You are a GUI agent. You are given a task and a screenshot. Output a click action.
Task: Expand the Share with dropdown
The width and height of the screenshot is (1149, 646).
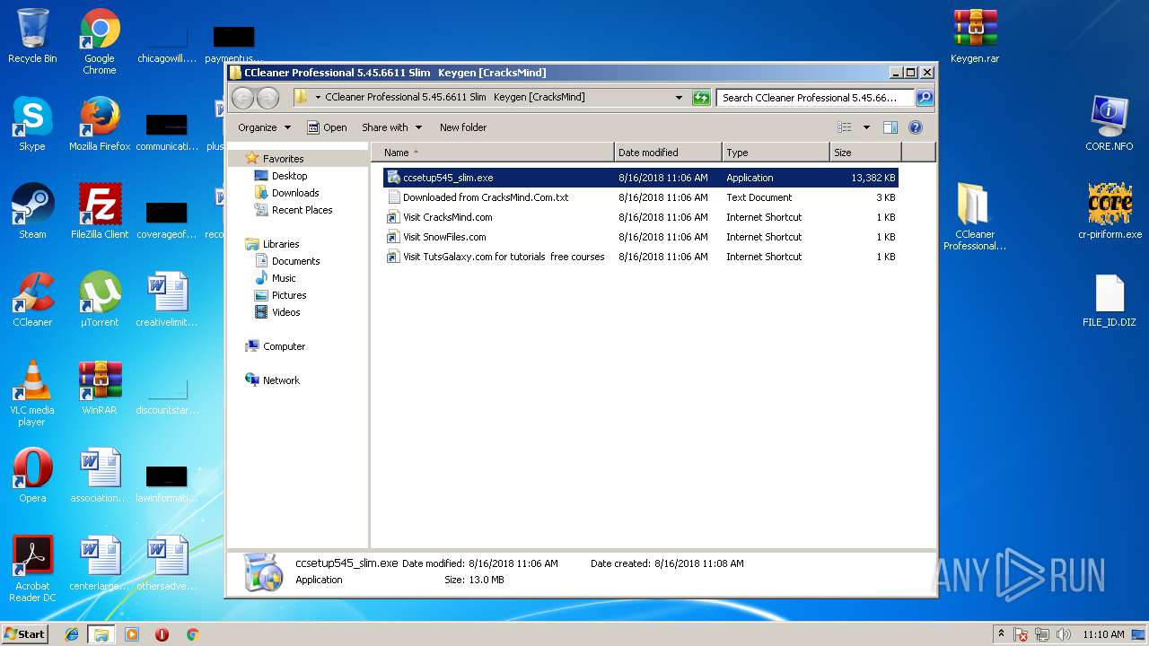[391, 127]
